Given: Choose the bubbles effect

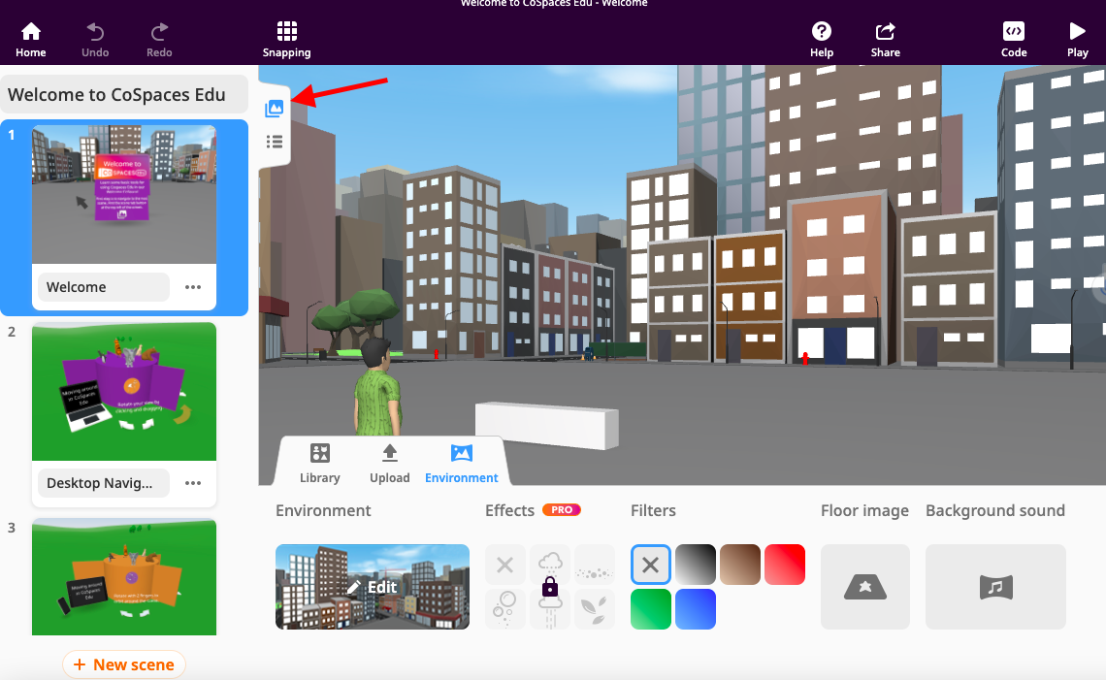Looking at the screenshot, I should [505, 609].
